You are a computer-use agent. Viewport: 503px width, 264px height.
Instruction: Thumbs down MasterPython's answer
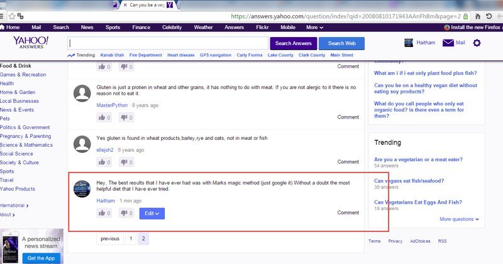click(126, 117)
